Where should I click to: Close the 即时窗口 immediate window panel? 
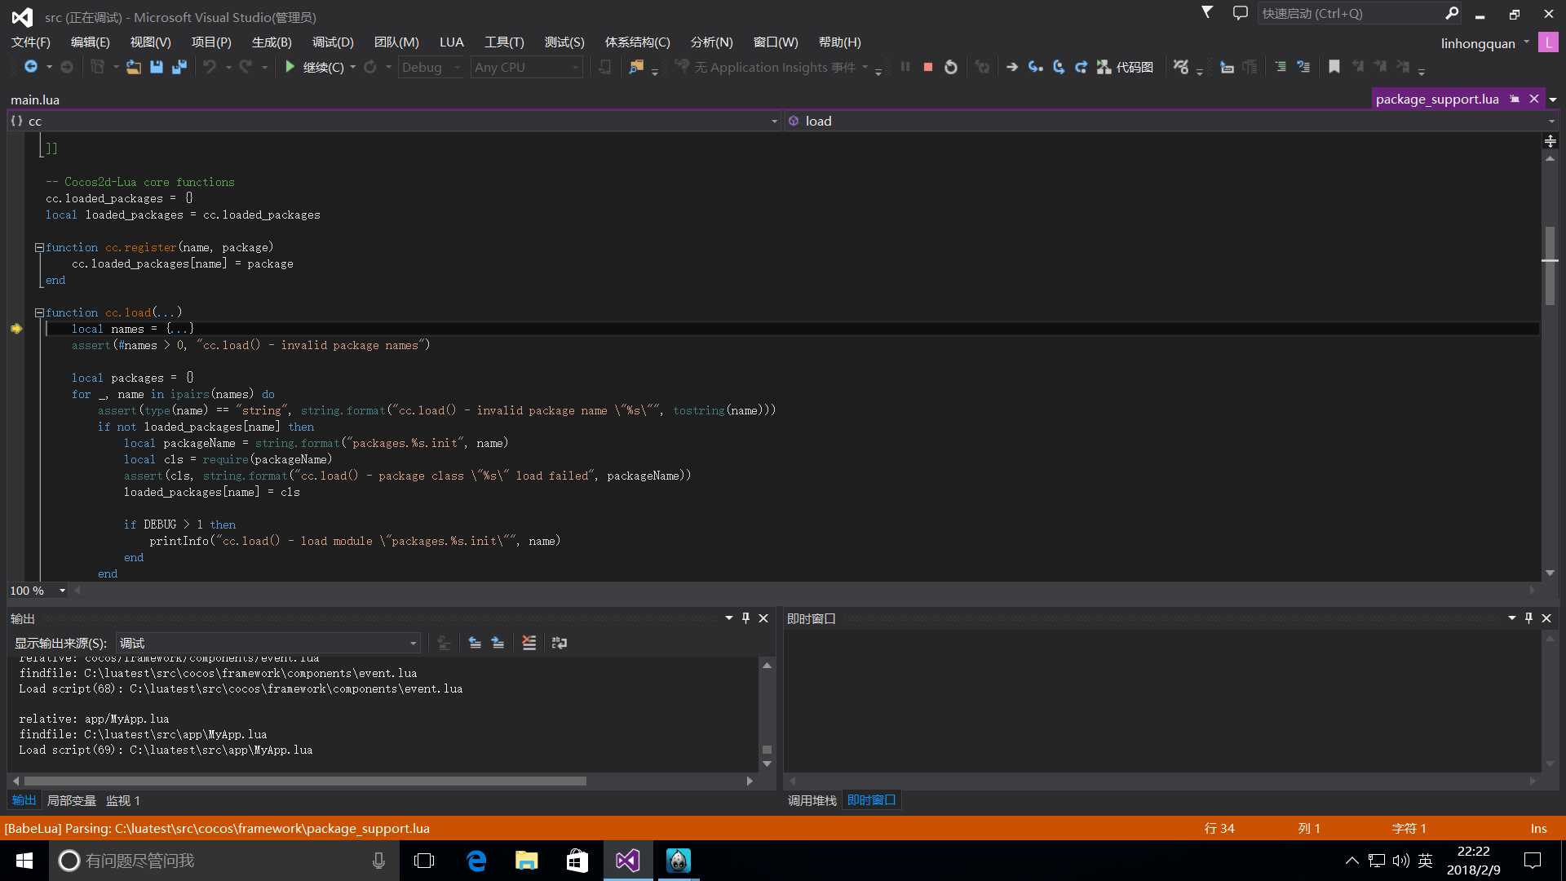click(x=1546, y=618)
